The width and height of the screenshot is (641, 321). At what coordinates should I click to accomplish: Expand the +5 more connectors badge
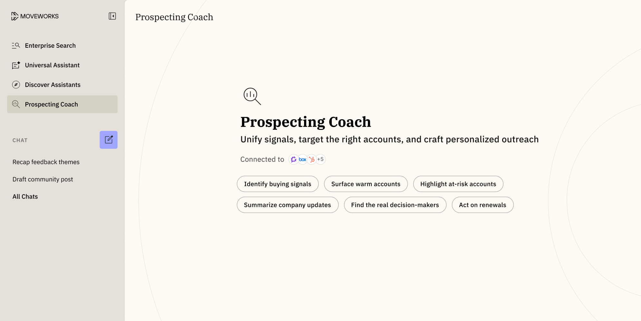coord(320,159)
